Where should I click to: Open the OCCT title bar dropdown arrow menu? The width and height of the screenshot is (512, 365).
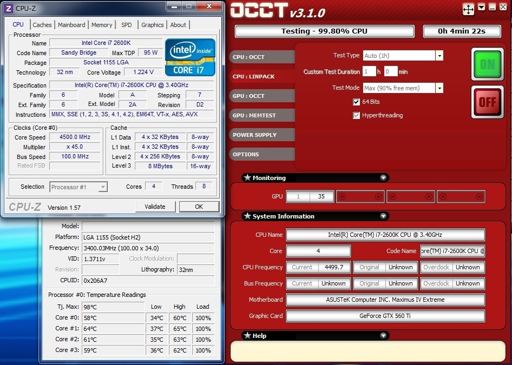[x=481, y=7]
